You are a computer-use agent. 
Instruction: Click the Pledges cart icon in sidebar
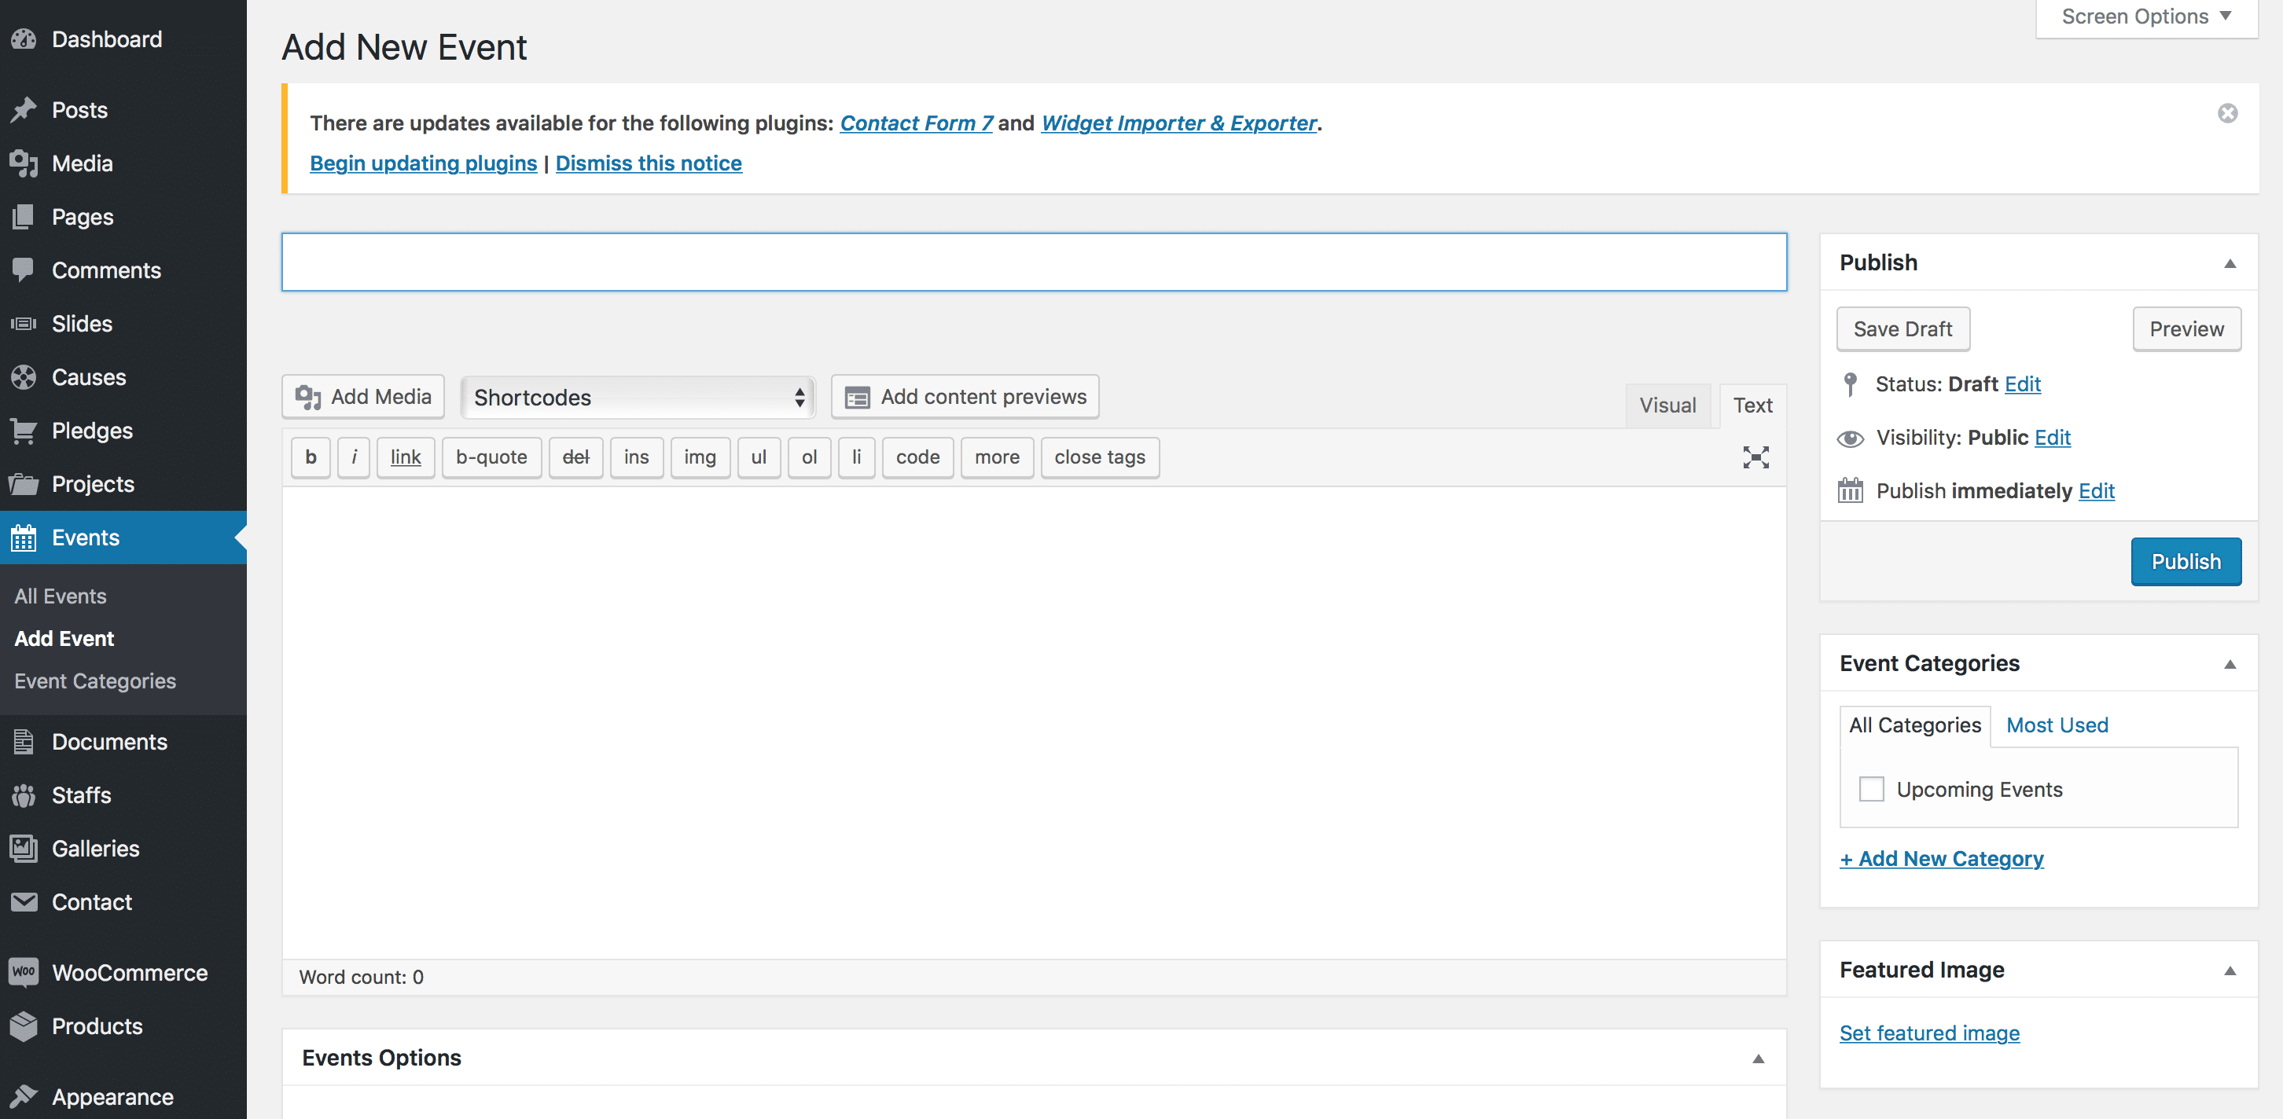24,431
